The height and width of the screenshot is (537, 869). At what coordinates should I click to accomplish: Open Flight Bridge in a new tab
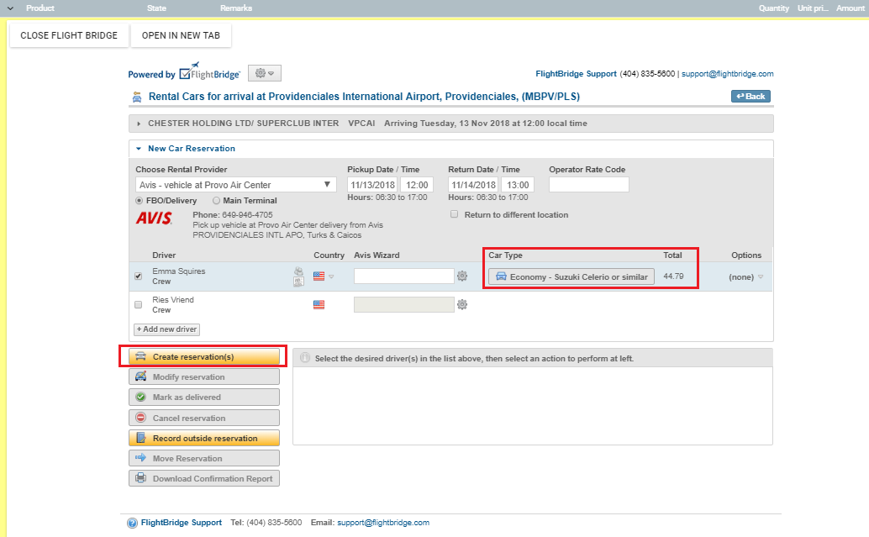coord(182,35)
